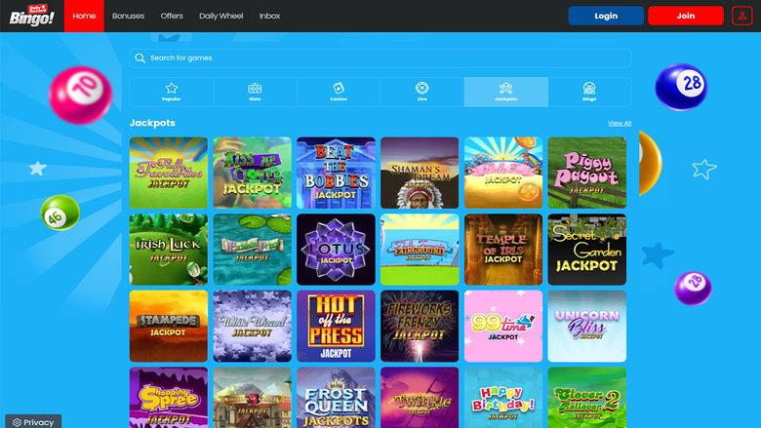Play the Secret Garden Jackpot game
The image size is (761, 428).
(x=586, y=250)
